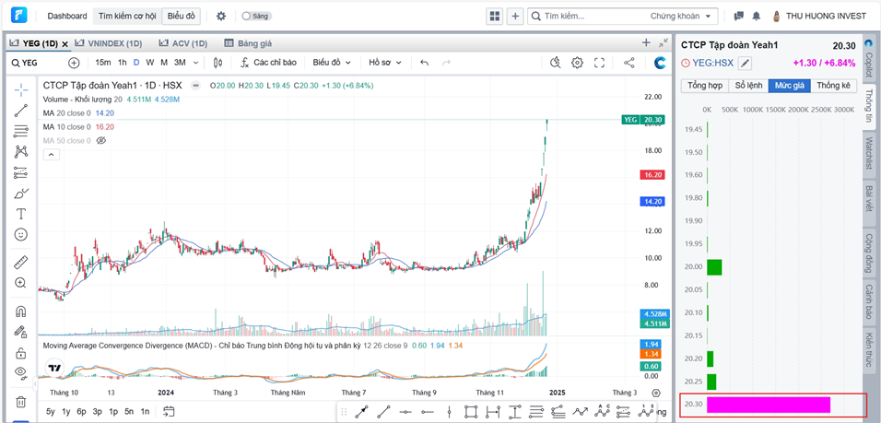Redo chart action
Screen dimensions: 881x423
coord(446,63)
